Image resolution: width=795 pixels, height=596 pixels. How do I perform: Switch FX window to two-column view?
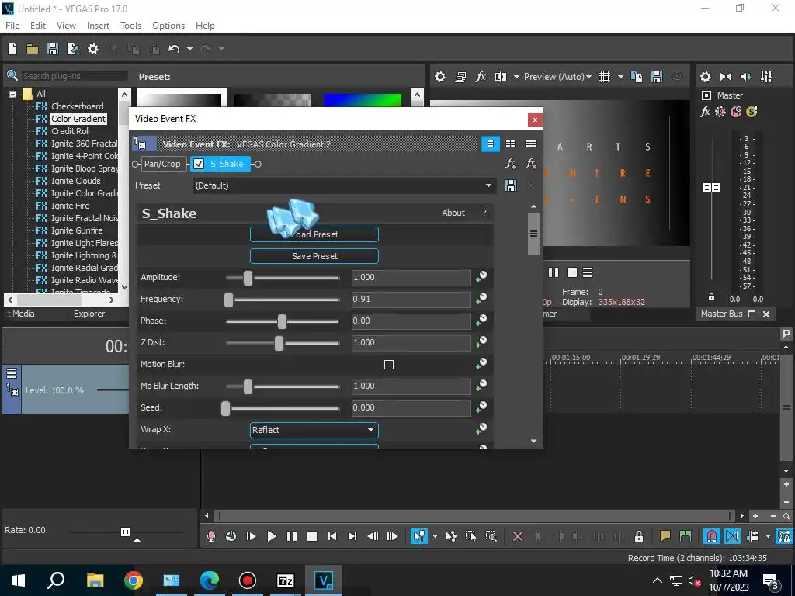coord(511,144)
